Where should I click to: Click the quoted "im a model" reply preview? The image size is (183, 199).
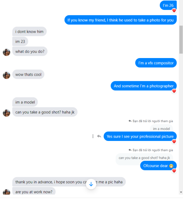tap(161, 129)
